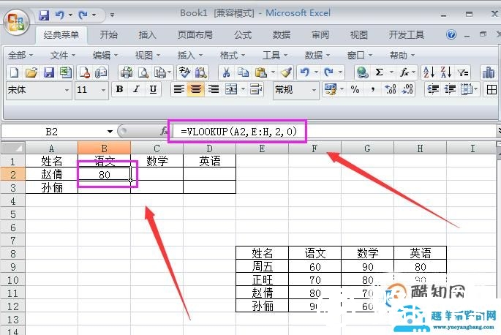Insert function with fx toolbar icon

tap(404, 72)
